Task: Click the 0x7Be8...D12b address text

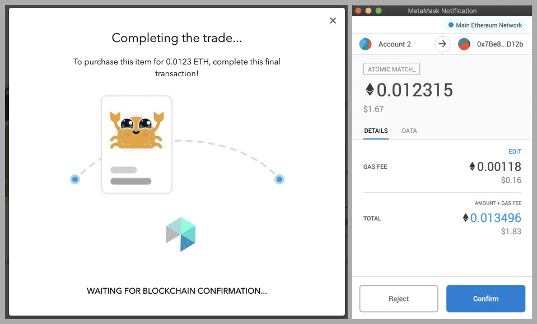Action: click(x=499, y=44)
